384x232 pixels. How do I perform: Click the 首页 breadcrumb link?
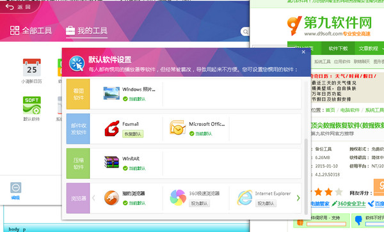click(330, 110)
